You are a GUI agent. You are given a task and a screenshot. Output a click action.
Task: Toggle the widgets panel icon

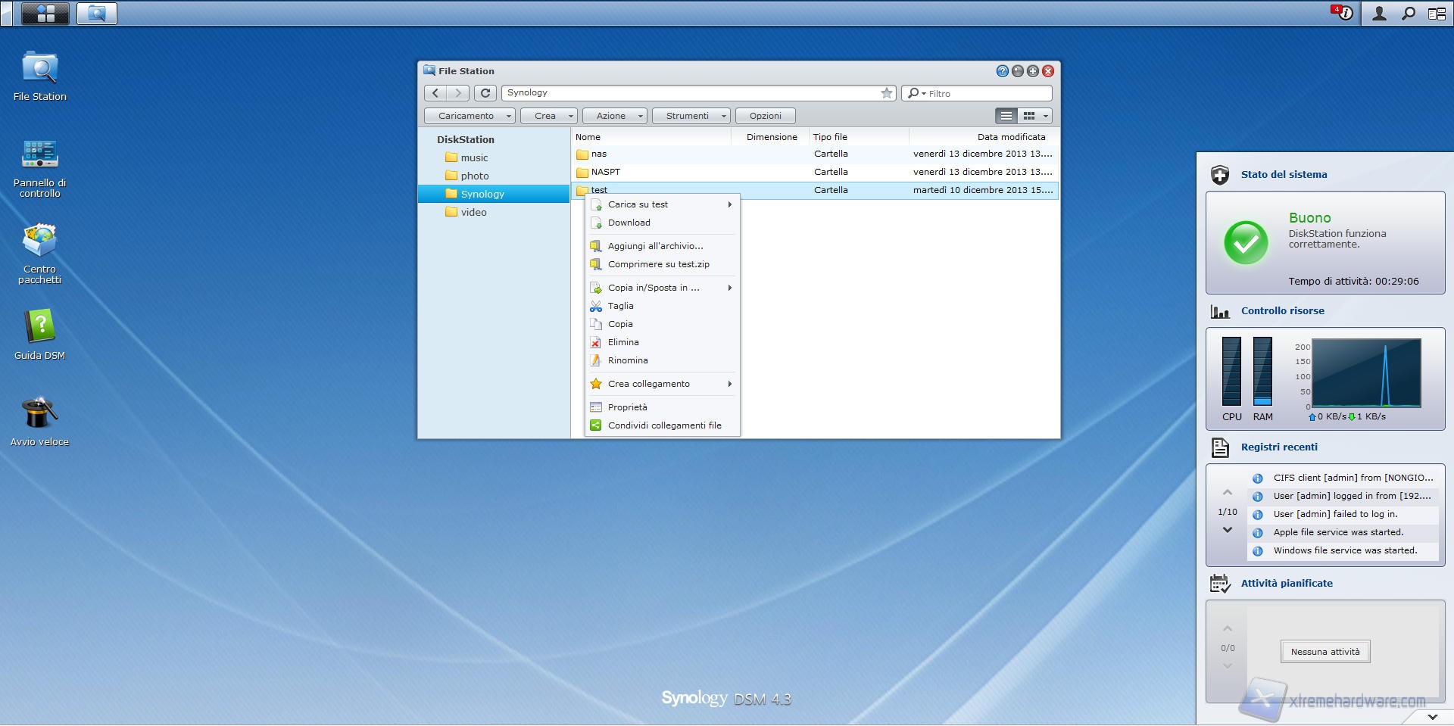tap(1436, 14)
